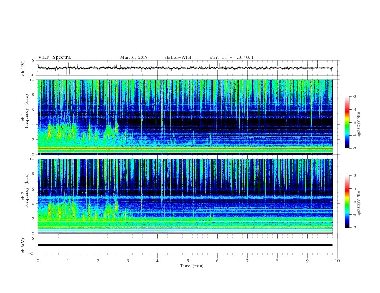Click time-axis tick label "1"
380x293 pixels.
(x=68, y=261)
